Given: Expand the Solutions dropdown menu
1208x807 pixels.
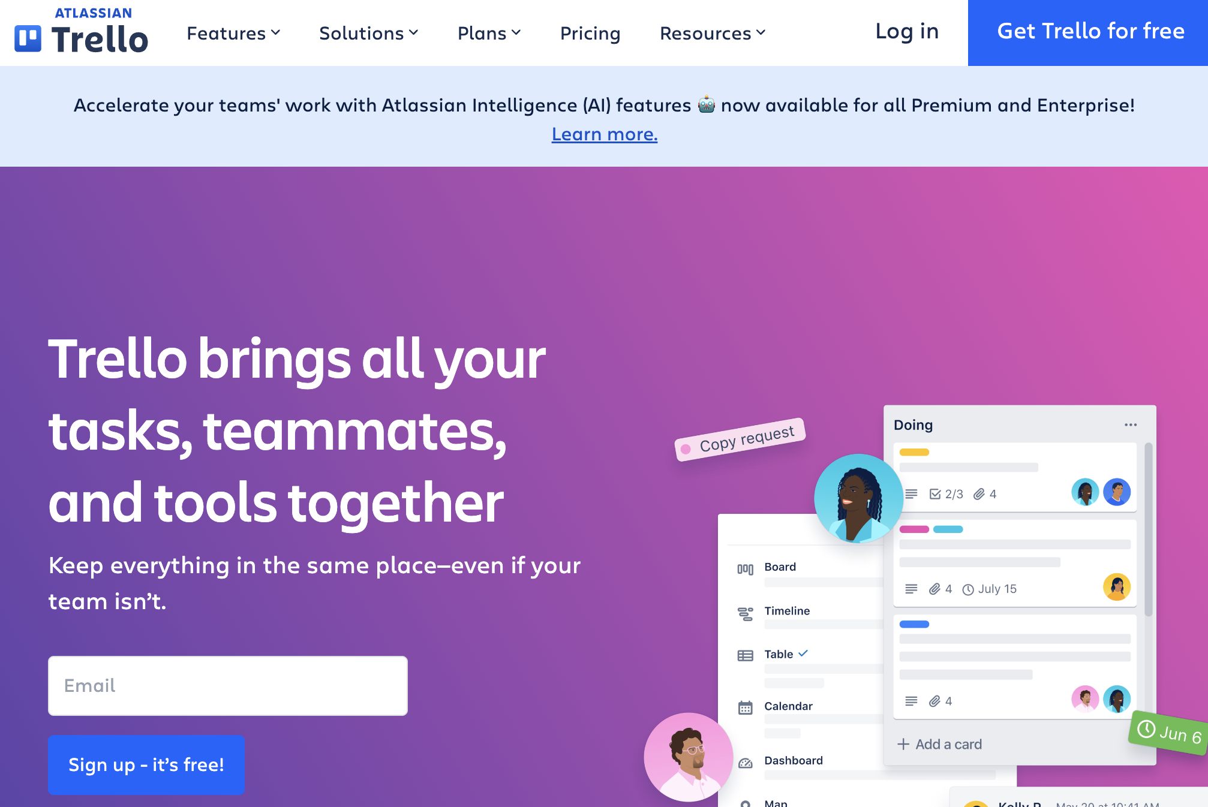Looking at the screenshot, I should tap(368, 32).
